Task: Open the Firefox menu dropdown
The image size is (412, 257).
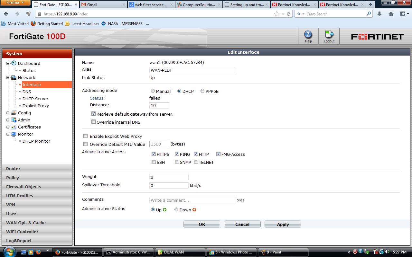Action: (15, 3)
